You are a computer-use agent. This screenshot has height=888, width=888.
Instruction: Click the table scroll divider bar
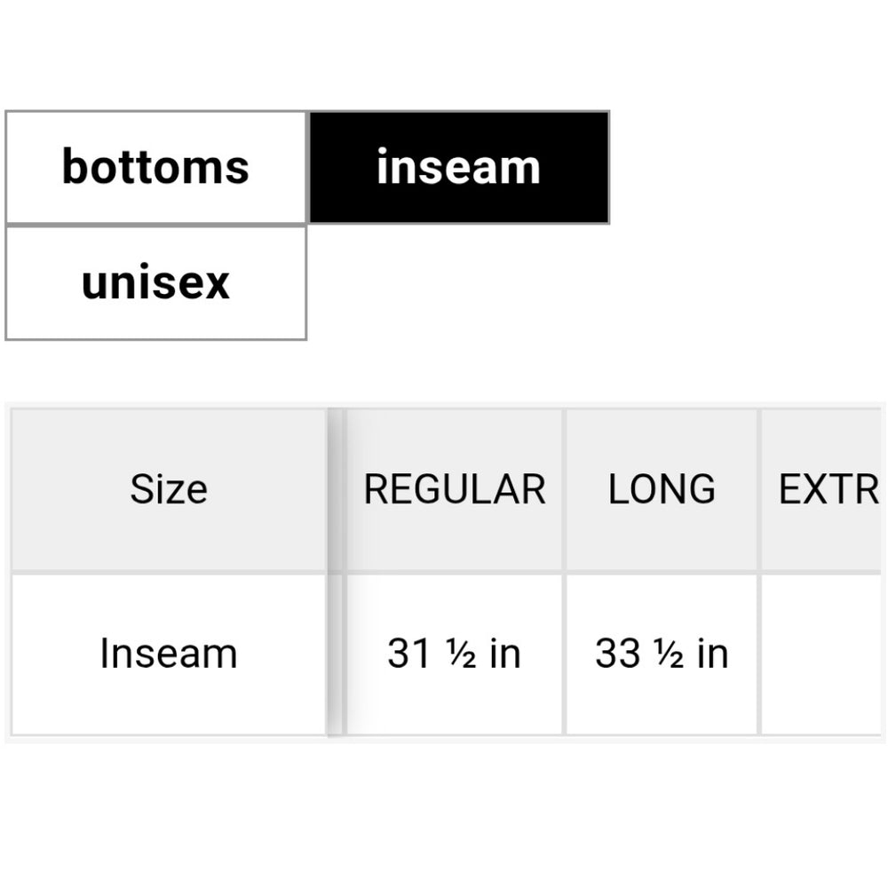pos(336,568)
